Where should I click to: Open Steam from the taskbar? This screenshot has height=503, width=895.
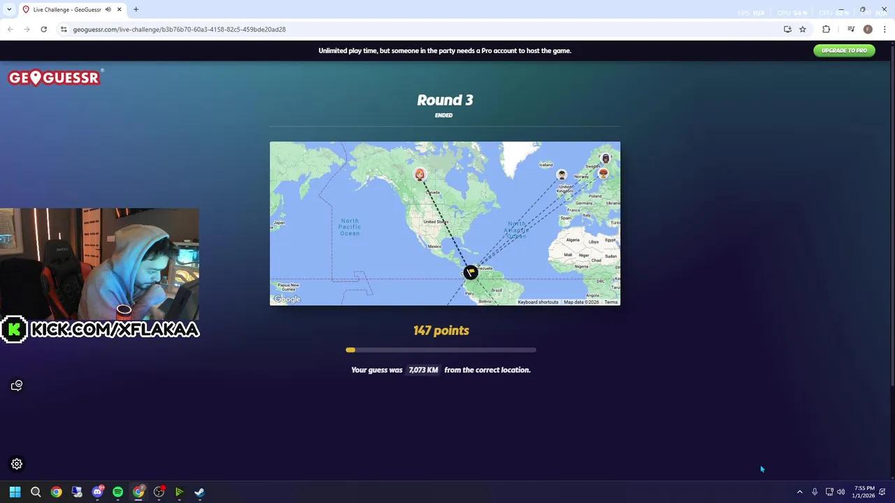point(199,492)
